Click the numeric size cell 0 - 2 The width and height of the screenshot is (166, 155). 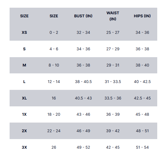click(x=54, y=32)
